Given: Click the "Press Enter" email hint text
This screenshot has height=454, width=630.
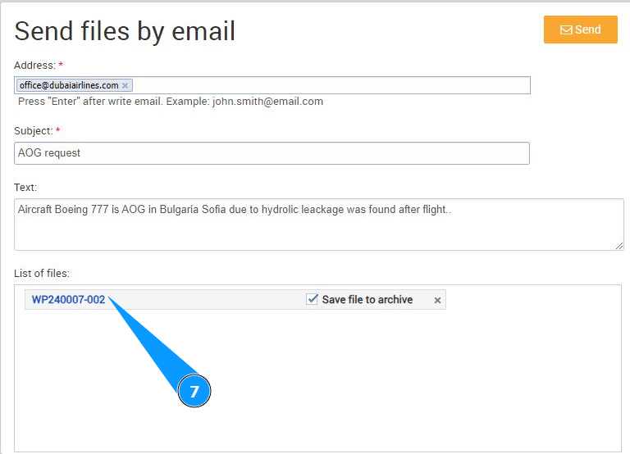Looking at the screenshot, I should (x=171, y=102).
